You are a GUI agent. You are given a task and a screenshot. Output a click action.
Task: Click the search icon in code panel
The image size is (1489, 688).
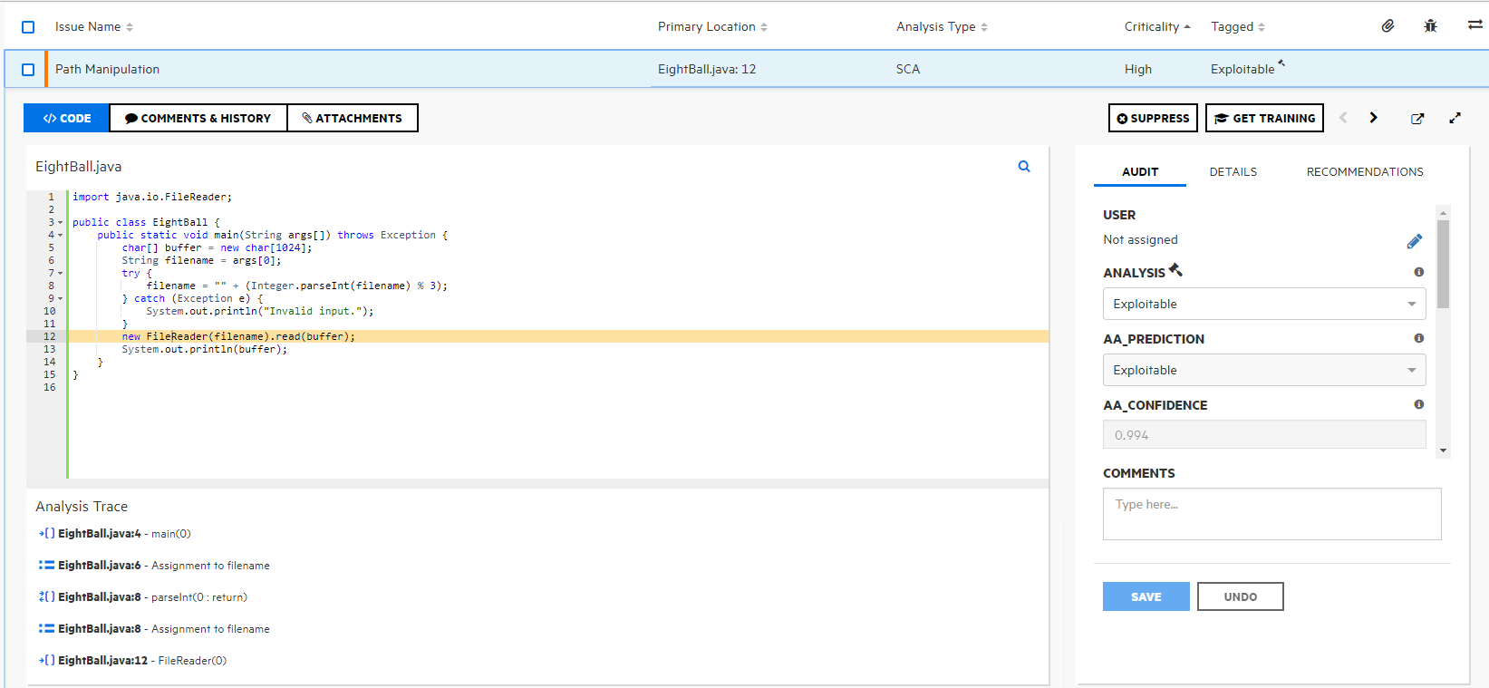coord(1024,167)
